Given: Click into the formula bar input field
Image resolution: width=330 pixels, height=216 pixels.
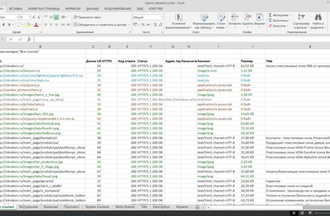Looking at the screenshot, I should (x=182, y=39).
